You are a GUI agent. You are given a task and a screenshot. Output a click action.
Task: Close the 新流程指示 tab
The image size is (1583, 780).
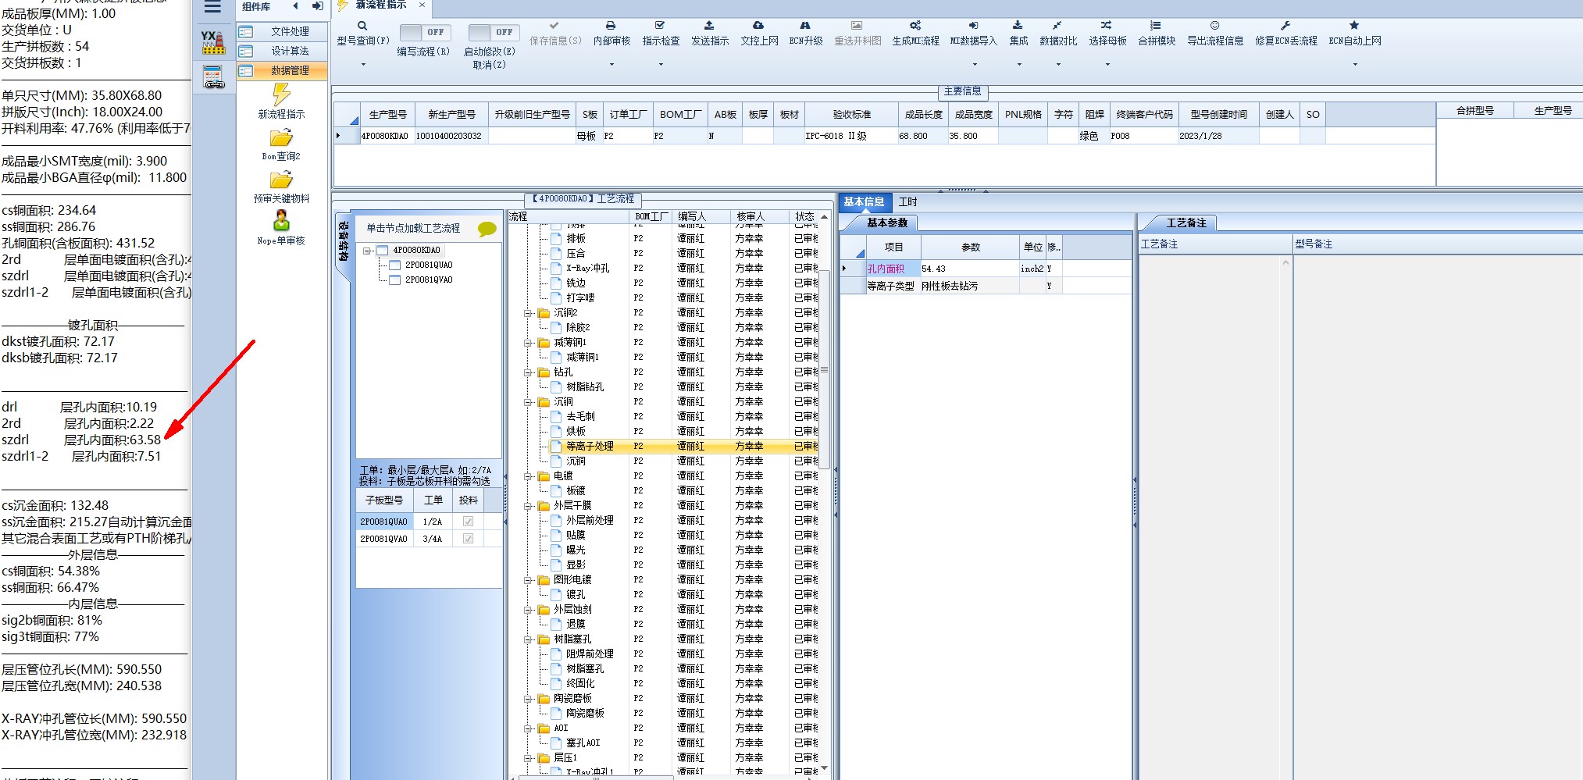click(x=422, y=5)
